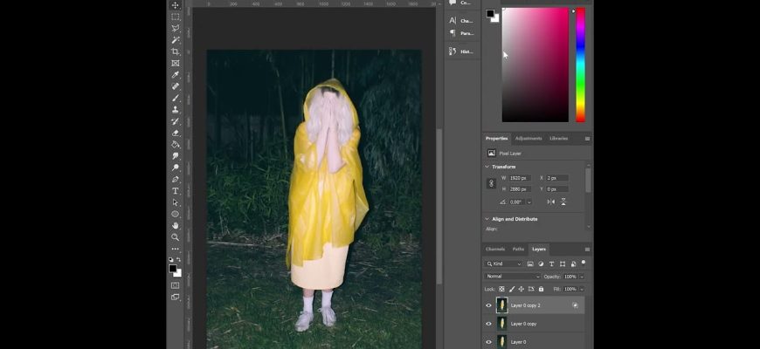
Task: Switch to the Channels tab
Action: (495, 249)
